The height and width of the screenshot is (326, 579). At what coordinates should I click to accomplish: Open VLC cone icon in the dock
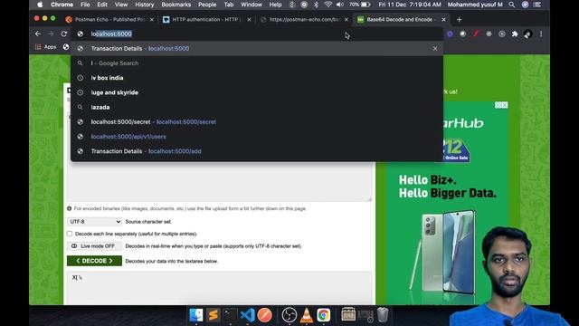click(307, 315)
